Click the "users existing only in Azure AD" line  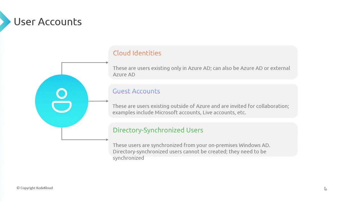coord(201,68)
